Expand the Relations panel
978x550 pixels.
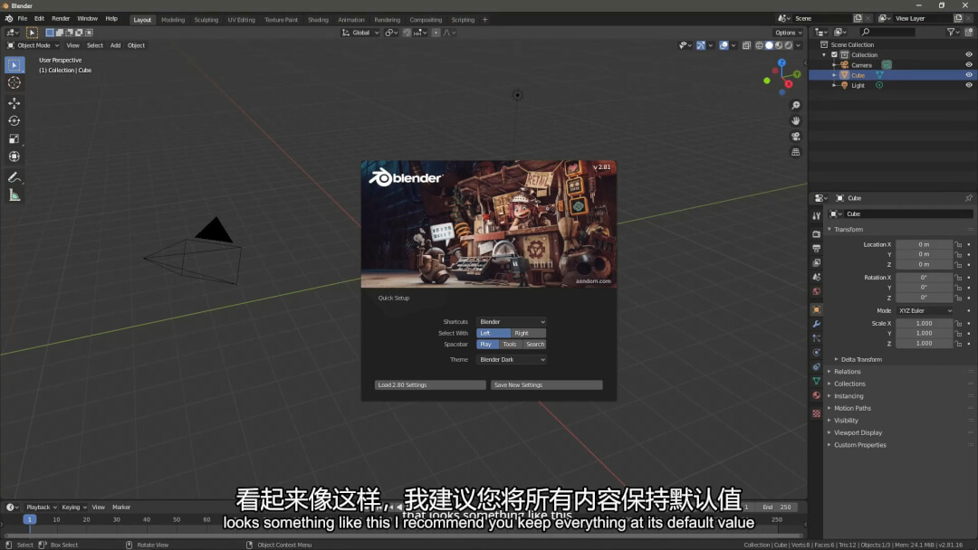point(847,372)
